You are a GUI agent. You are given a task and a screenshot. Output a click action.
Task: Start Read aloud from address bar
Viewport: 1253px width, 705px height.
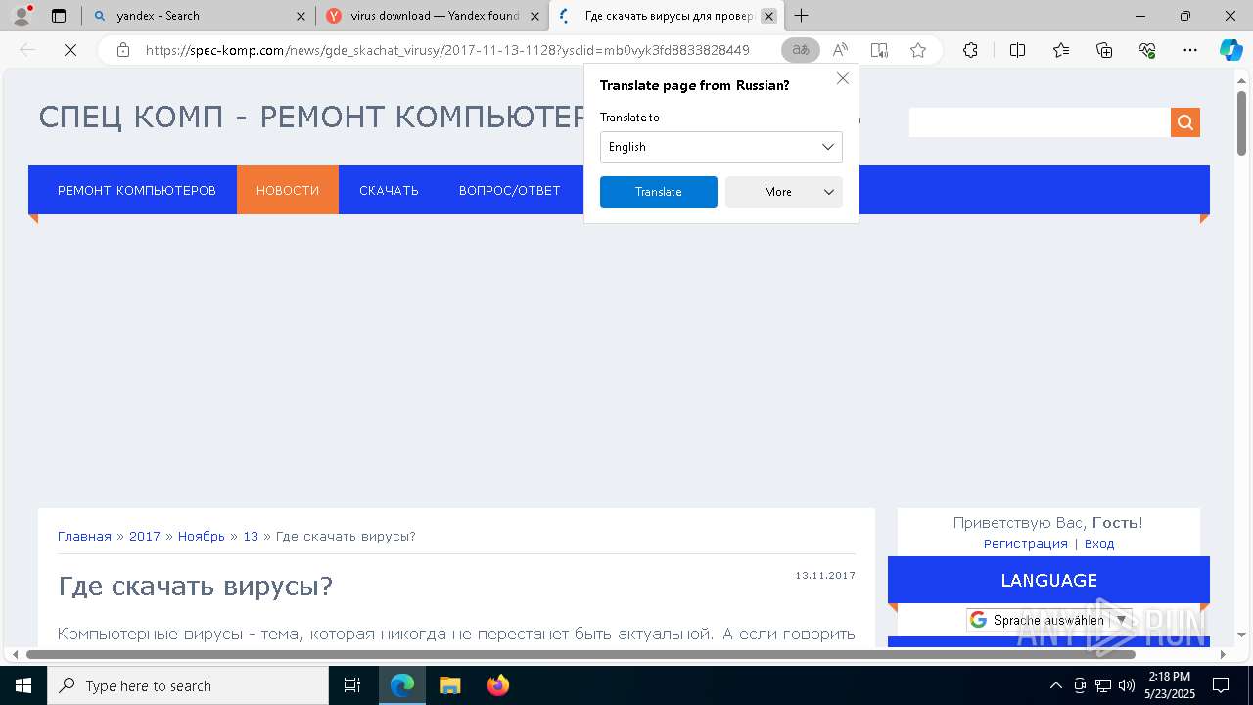(x=840, y=50)
